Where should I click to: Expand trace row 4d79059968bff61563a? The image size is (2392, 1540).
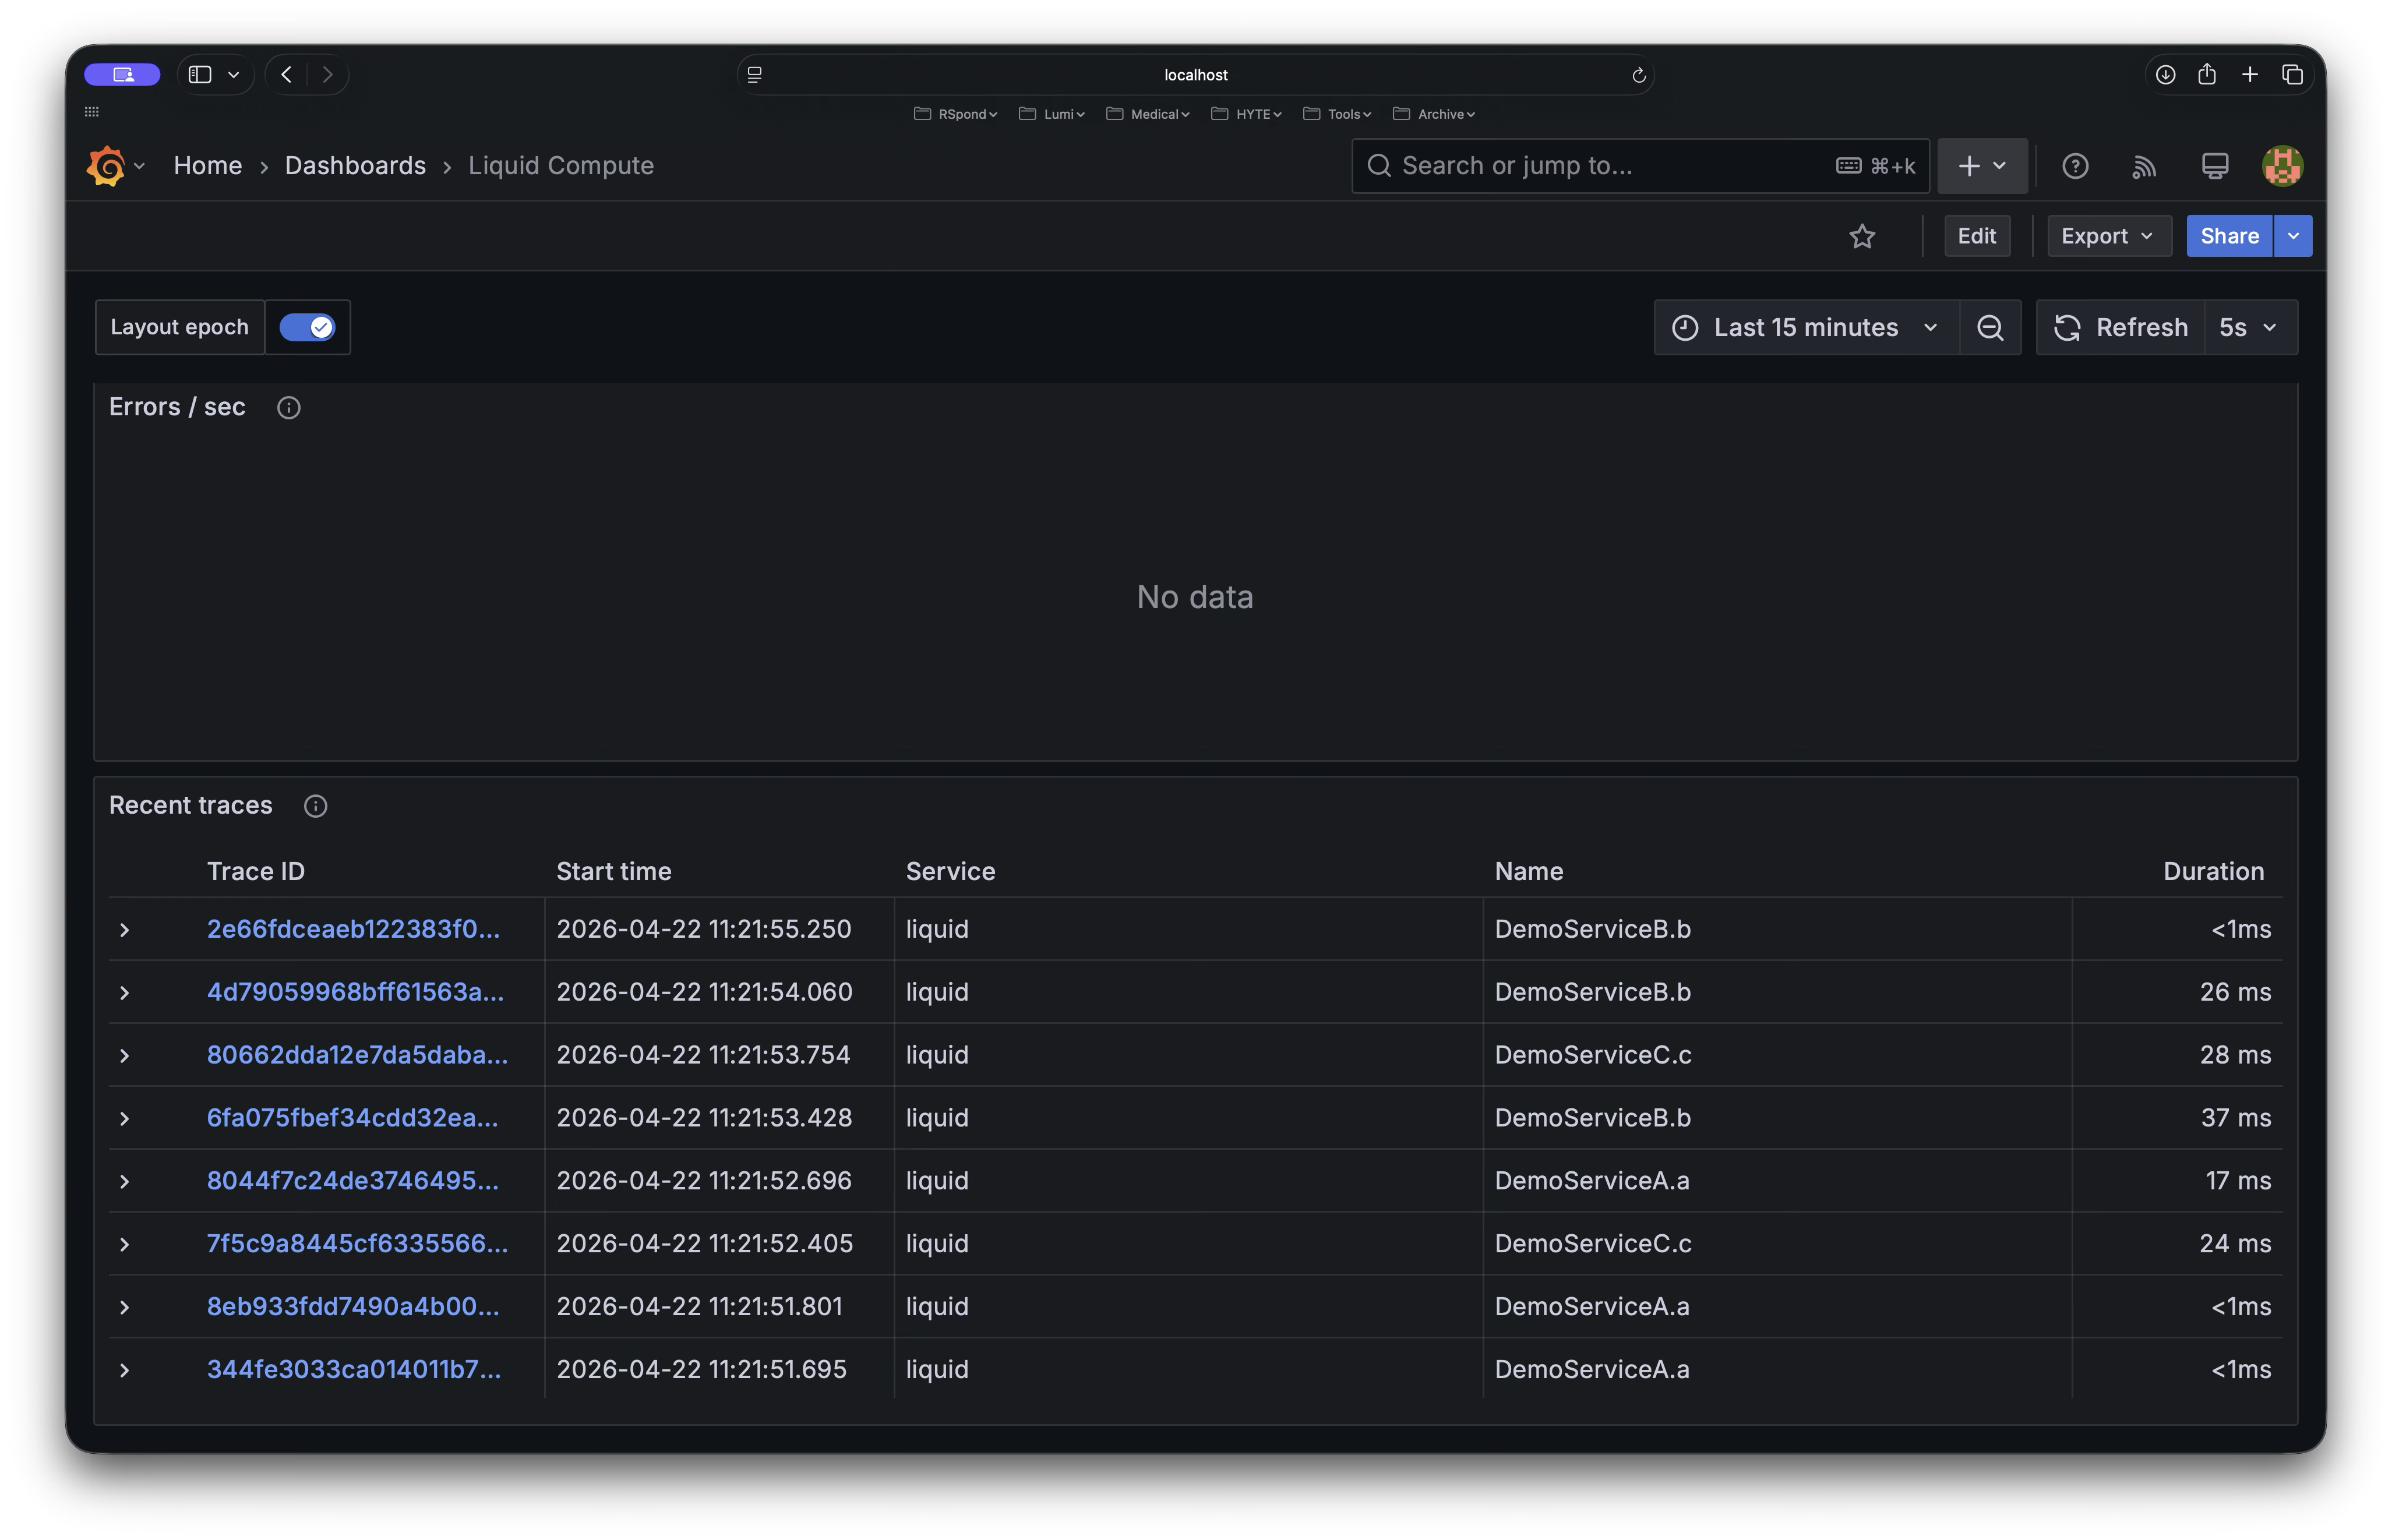(124, 993)
